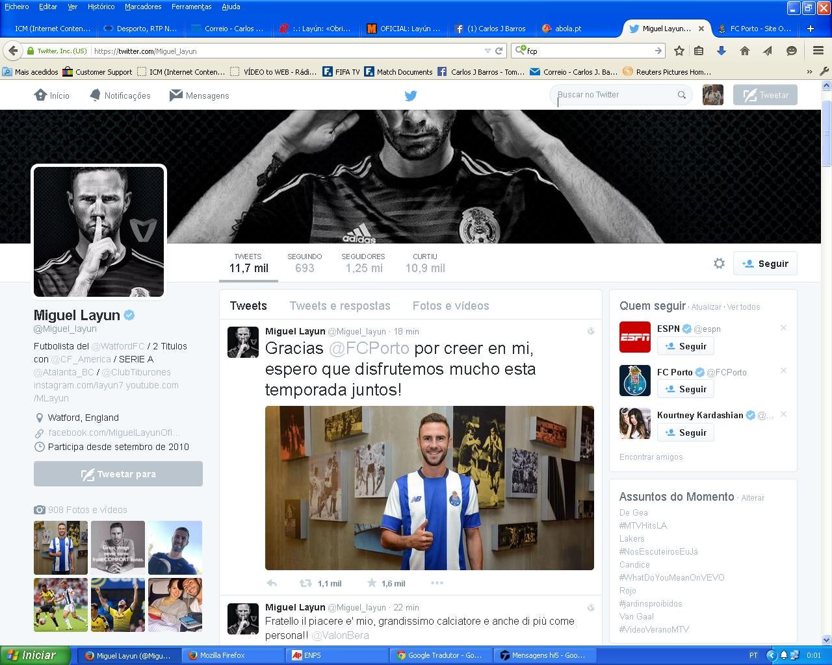This screenshot has width=832, height=665.
Task: Click the reply arrow under Porto tweet
Action: pos(272,583)
